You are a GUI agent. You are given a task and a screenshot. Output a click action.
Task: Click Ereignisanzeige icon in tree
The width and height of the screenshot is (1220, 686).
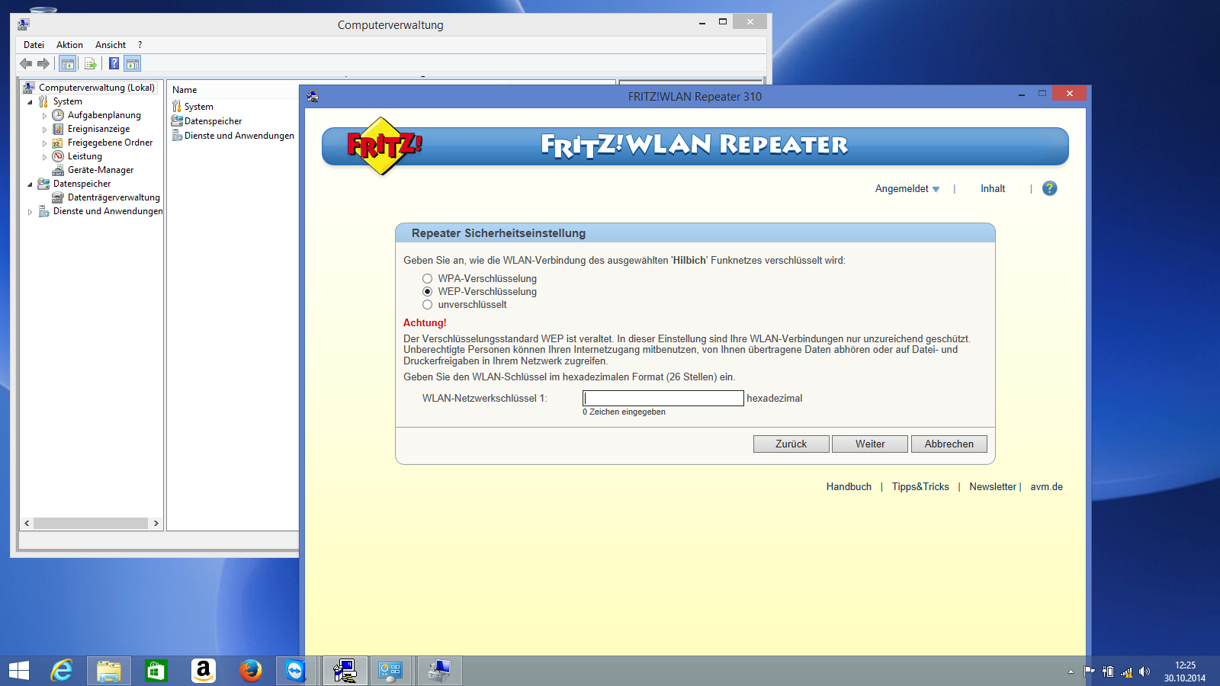coord(58,129)
